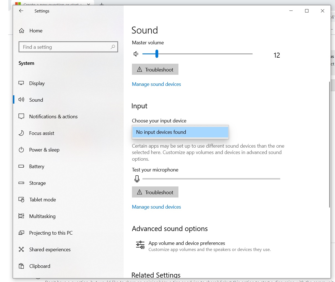Image resolution: width=335 pixels, height=282 pixels.
Task: Click the Multitasking icon
Action: point(21,216)
